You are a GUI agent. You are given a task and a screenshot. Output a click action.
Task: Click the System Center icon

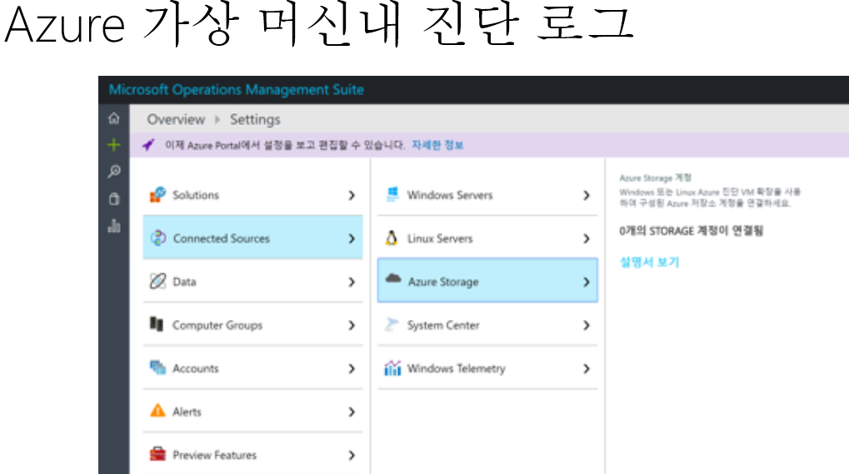click(392, 324)
